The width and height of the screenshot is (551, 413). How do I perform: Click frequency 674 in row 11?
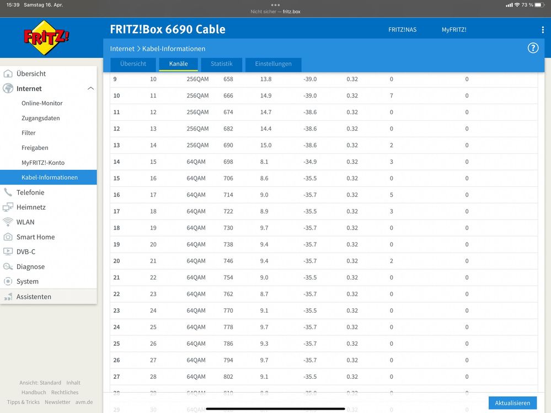pos(228,112)
